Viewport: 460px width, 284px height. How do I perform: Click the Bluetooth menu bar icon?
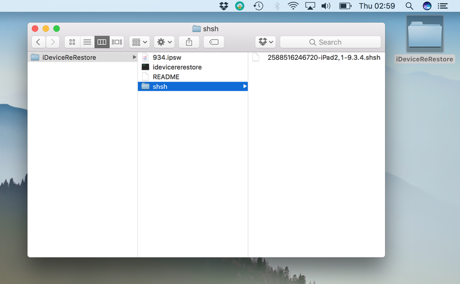click(277, 6)
